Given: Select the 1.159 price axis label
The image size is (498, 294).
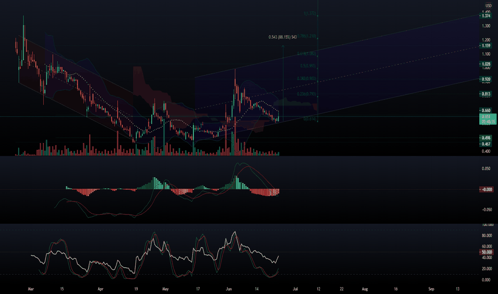Looking at the screenshot, I should pos(486,46).
